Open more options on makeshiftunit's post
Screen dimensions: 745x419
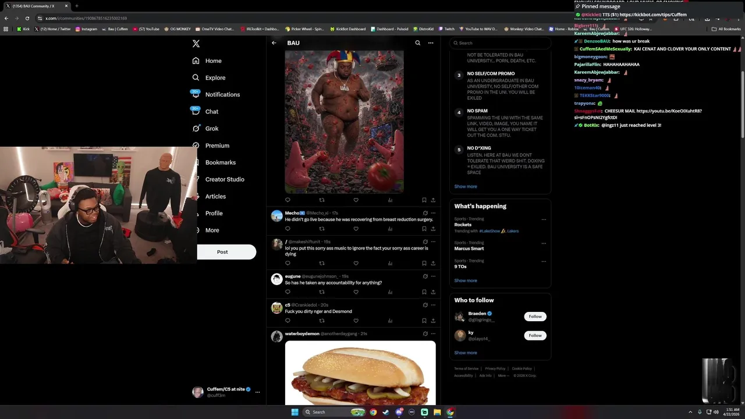433,242
